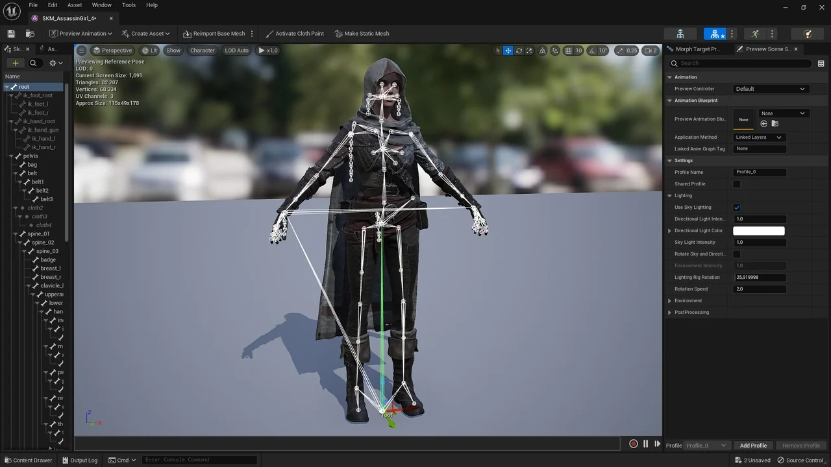
Task: Enable the Shared Profile checkbox
Action: (736, 184)
